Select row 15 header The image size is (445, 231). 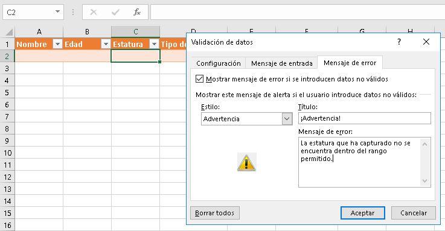(x=7, y=213)
